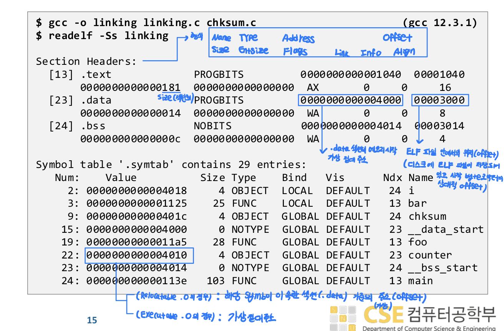
Task: Click the .text section name
Action: tap(96, 74)
